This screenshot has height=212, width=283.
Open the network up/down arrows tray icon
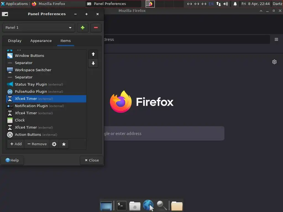pos(218,4)
